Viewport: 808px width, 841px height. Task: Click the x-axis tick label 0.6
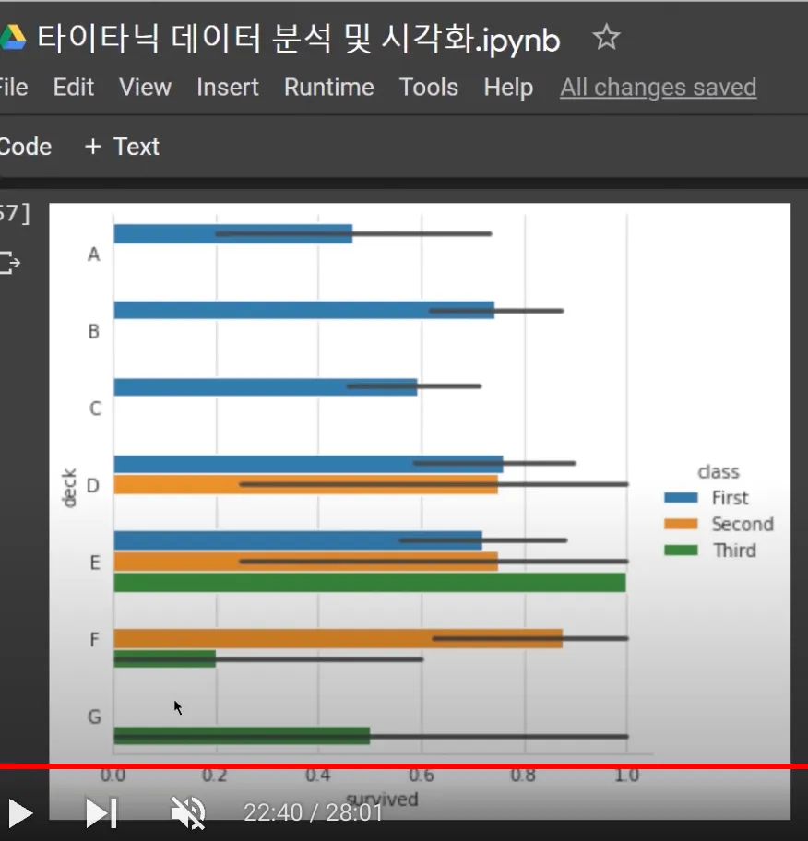pos(422,776)
